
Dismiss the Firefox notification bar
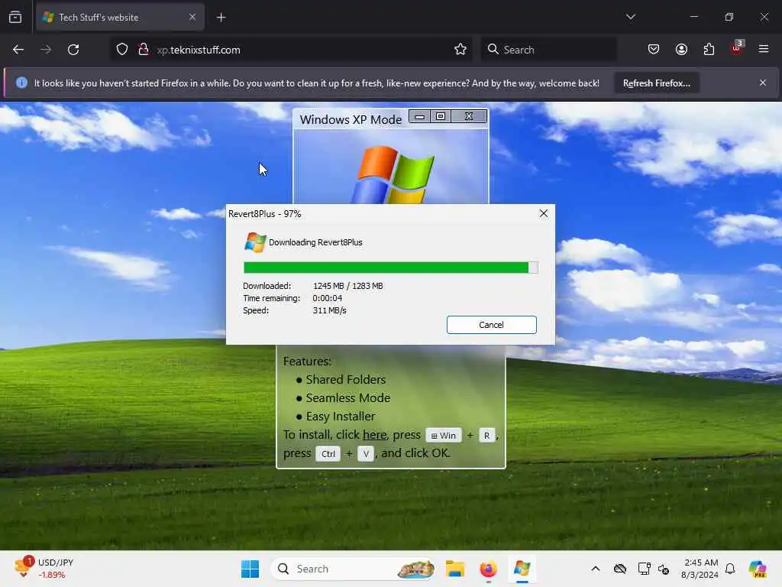click(763, 83)
